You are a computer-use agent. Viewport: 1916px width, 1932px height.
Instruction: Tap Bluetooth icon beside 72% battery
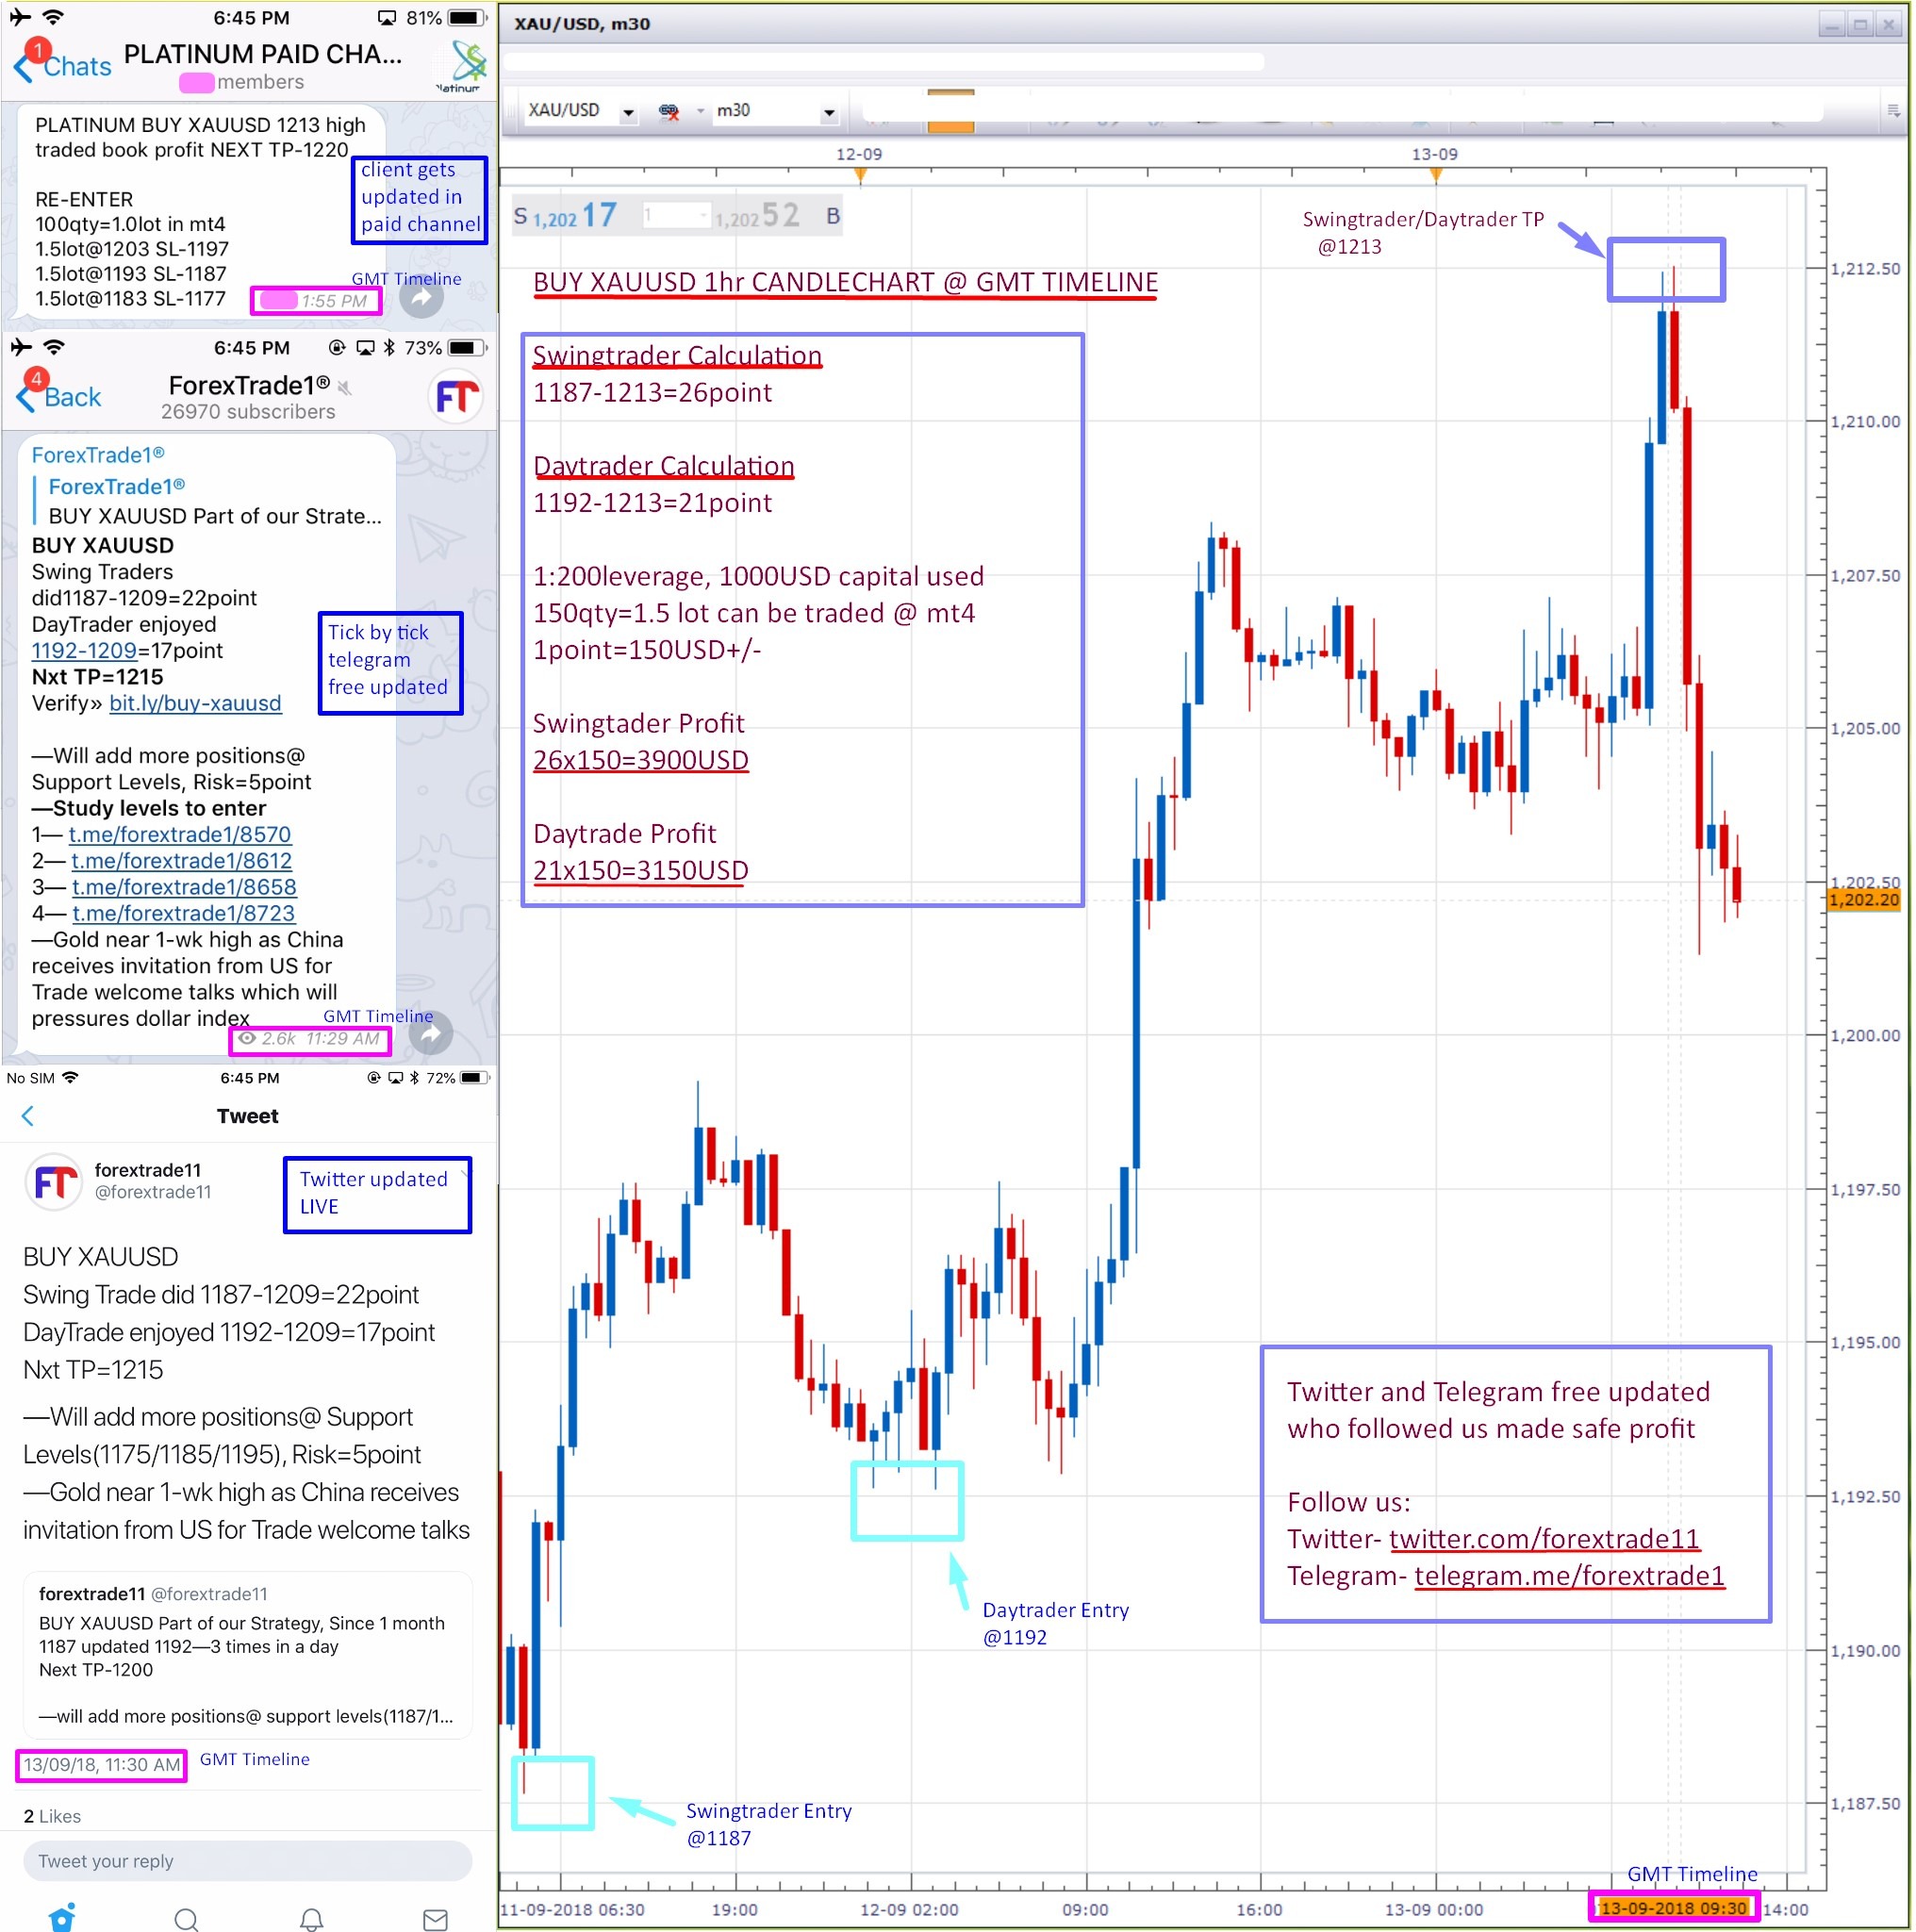pyautogui.click(x=414, y=1078)
